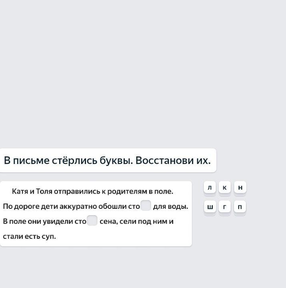This screenshot has width=286, height=288.
Task: Pick the letter tile "н"
Action: tap(240, 187)
